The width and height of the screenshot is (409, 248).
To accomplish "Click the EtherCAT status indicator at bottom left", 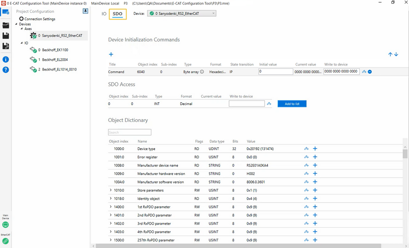I will pos(6,241).
